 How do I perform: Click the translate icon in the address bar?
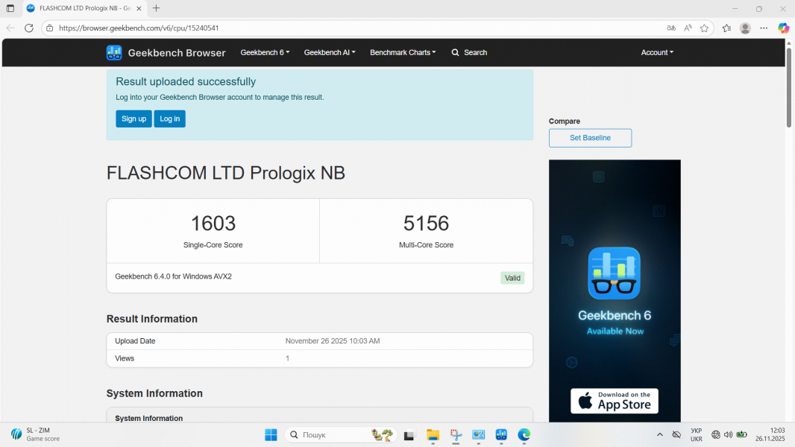[x=670, y=28]
